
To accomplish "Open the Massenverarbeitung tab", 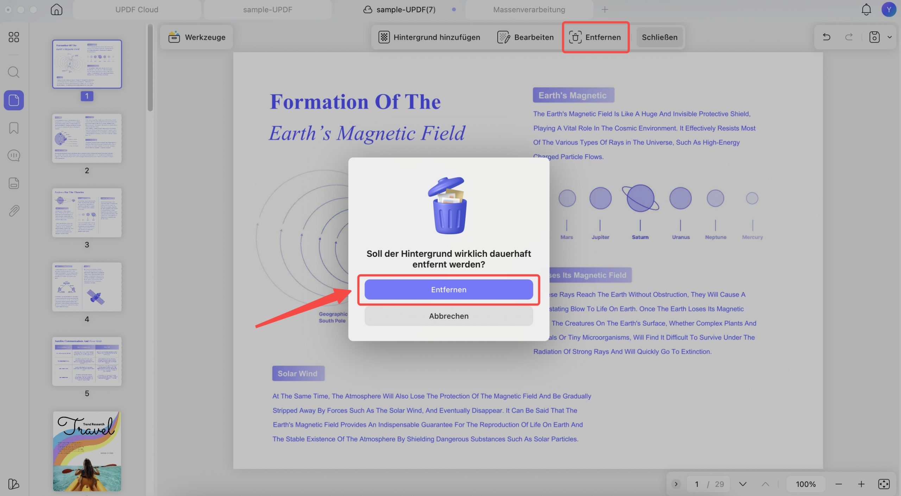I will [x=529, y=9].
